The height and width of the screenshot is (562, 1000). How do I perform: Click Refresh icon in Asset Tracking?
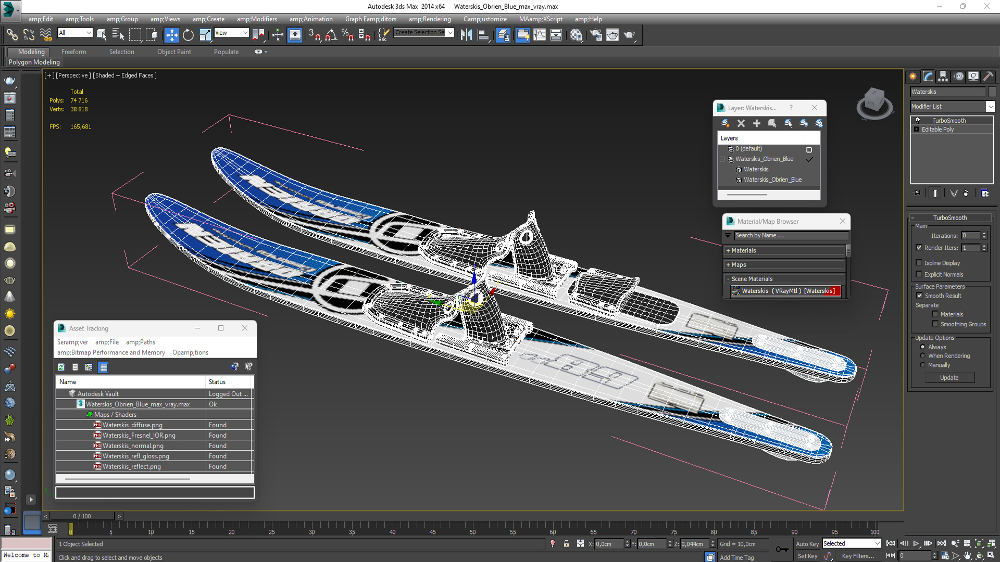[61, 367]
